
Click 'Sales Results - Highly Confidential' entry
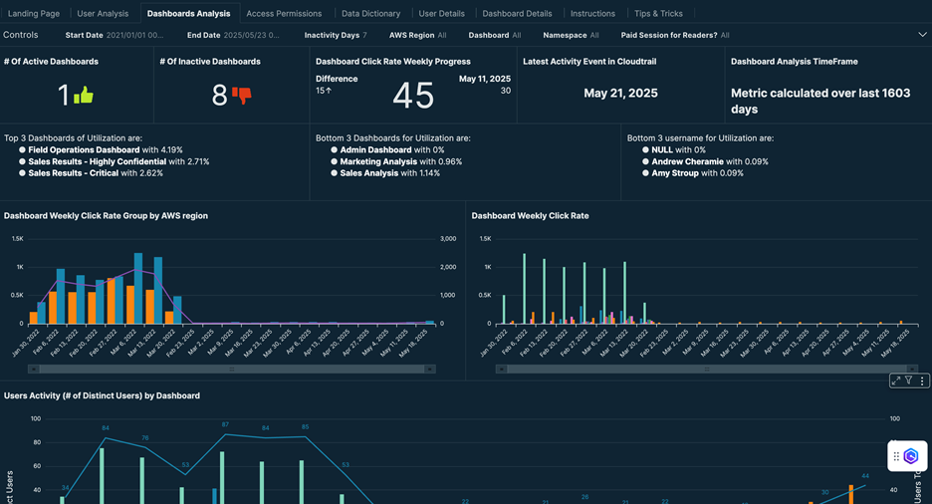pos(97,161)
